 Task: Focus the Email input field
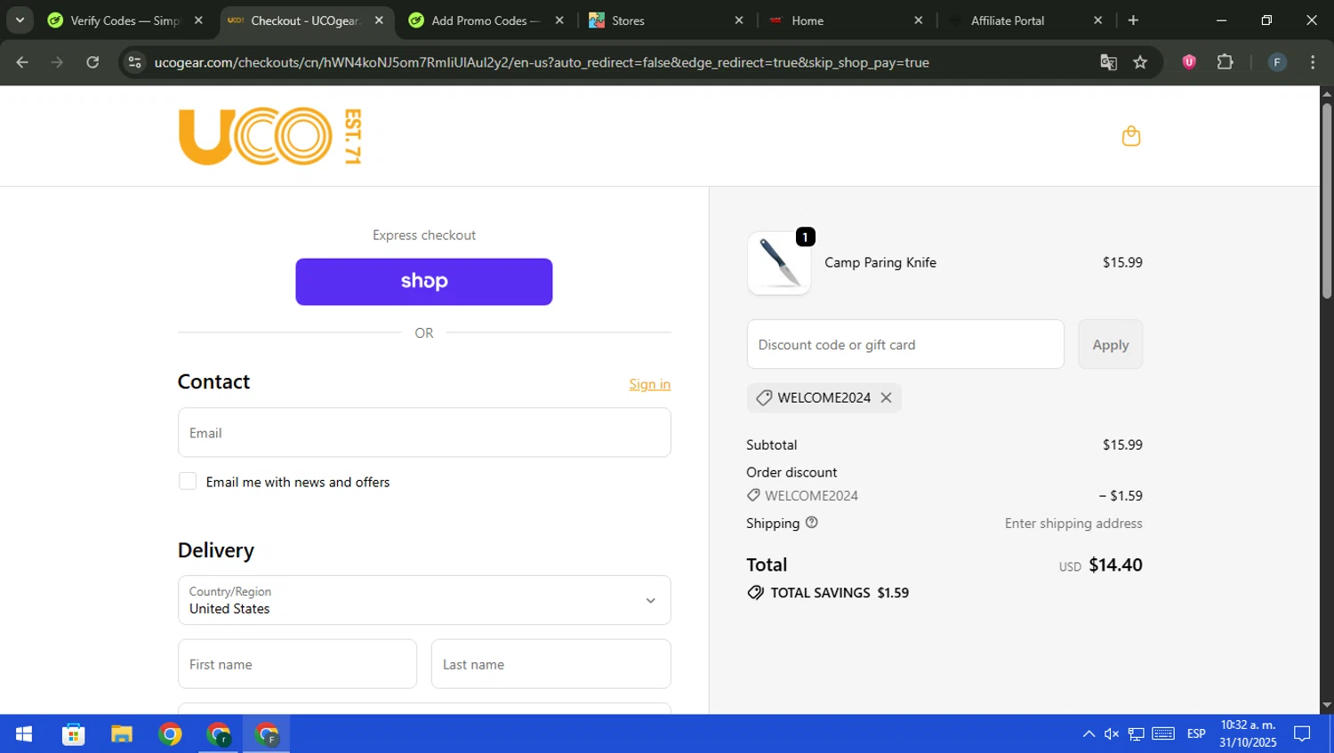(424, 433)
